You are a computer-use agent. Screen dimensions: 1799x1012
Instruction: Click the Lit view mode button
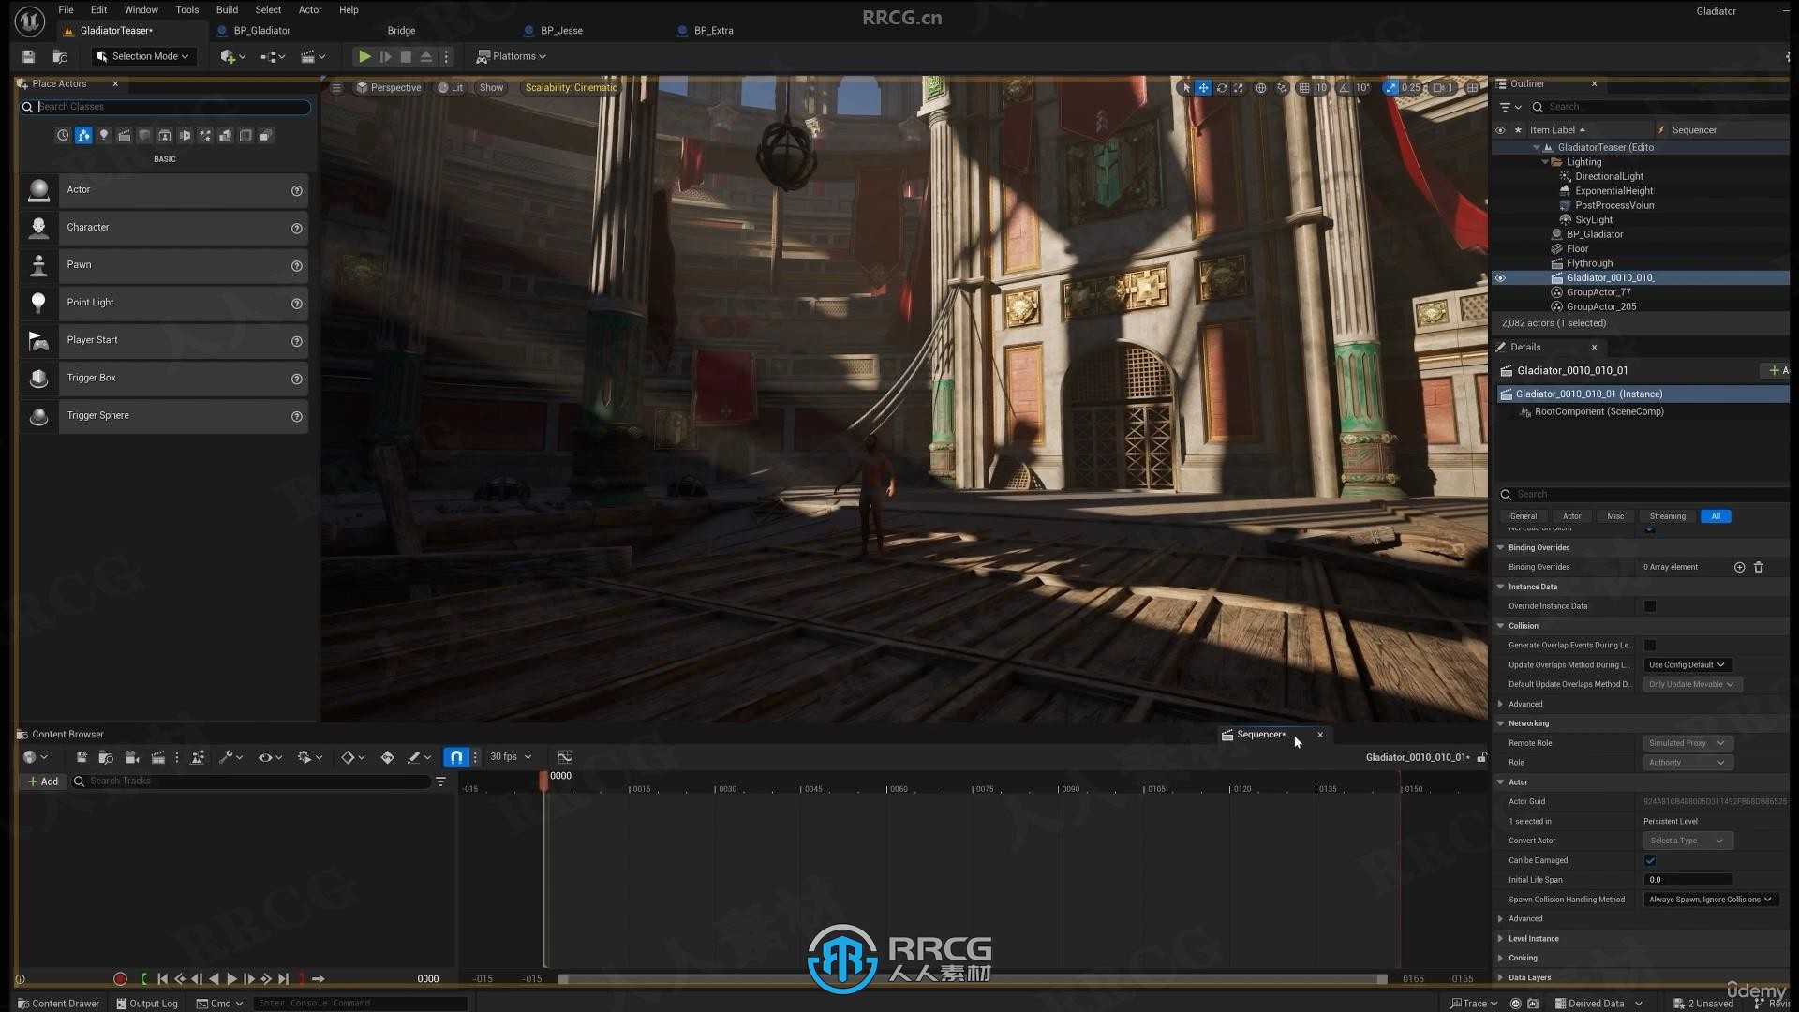tap(451, 88)
